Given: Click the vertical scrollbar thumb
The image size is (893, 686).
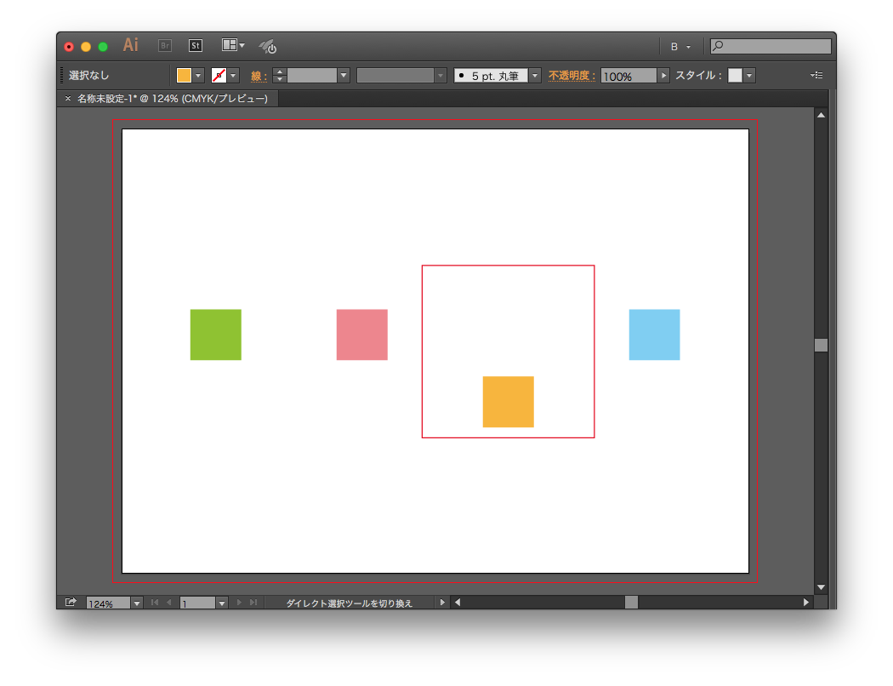Looking at the screenshot, I should 820,345.
